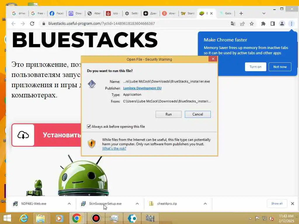Show hidden system tray icons
The image size is (299, 224).
coord(250,218)
